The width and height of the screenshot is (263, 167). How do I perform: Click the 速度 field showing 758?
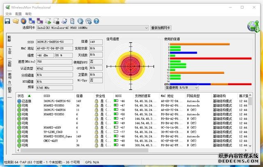54,62
